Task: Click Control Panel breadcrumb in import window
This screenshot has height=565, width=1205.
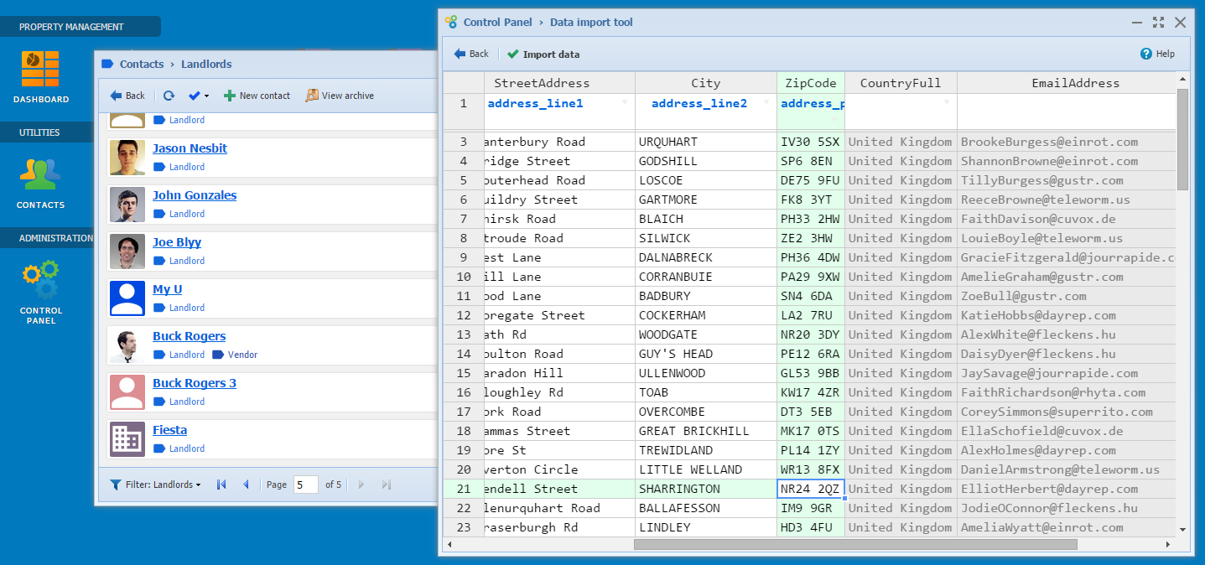Action: [497, 23]
